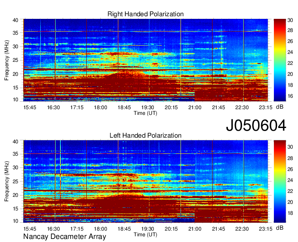Click 21:00 time tick of Right Handed plot

tap(195, 107)
